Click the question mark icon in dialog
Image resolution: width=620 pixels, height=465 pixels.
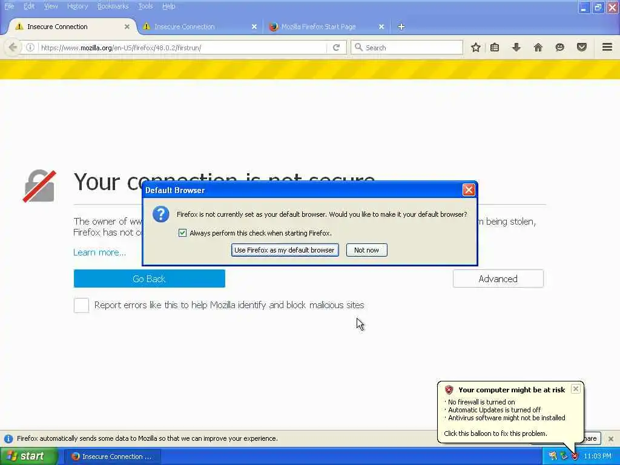click(161, 214)
